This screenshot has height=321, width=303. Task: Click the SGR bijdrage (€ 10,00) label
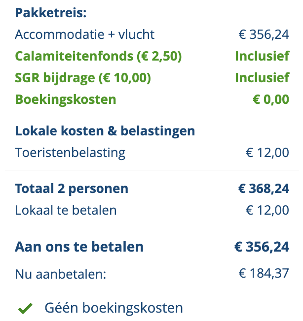[83, 78]
